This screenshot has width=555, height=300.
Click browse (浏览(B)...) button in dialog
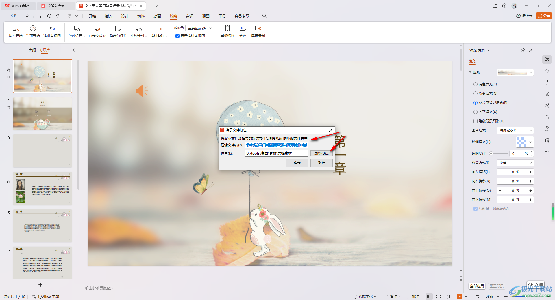[x=321, y=153]
